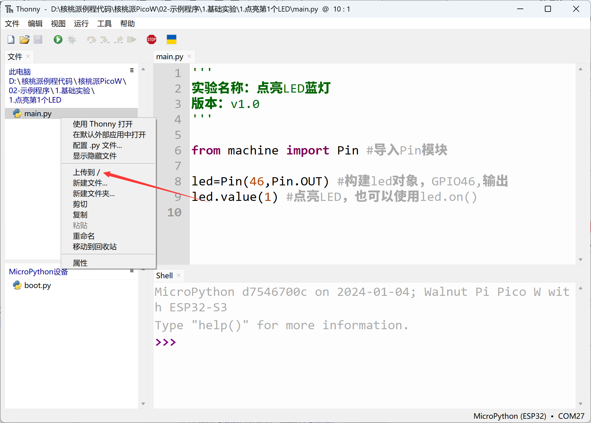This screenshot has height=423, width=591.
Task: Toggle visibility of hidden files option
Action: tap(95, 156)
